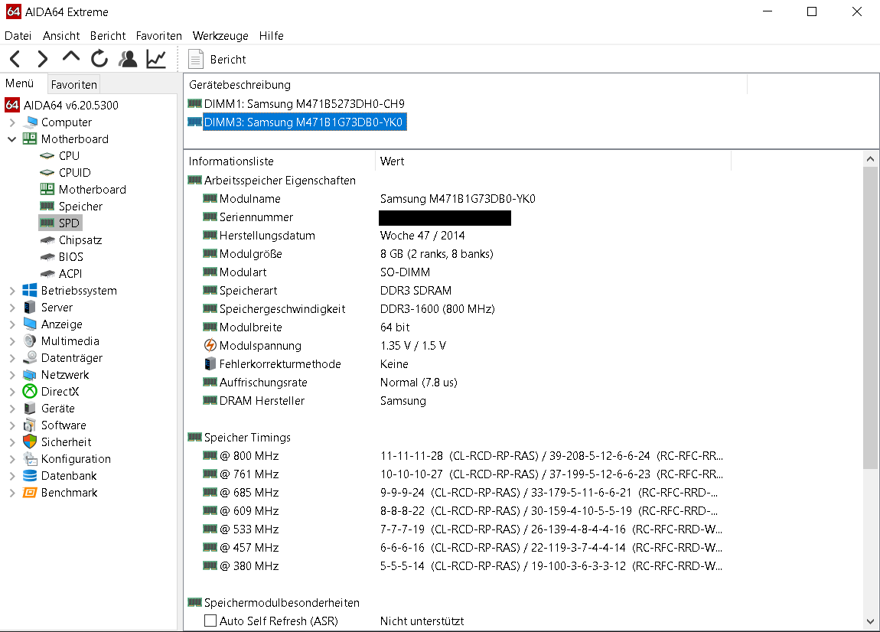The height and width of the screenshot is (632, 880).
Task: Switch to the Favoriten sidebar tab
Action: [74, 84]
